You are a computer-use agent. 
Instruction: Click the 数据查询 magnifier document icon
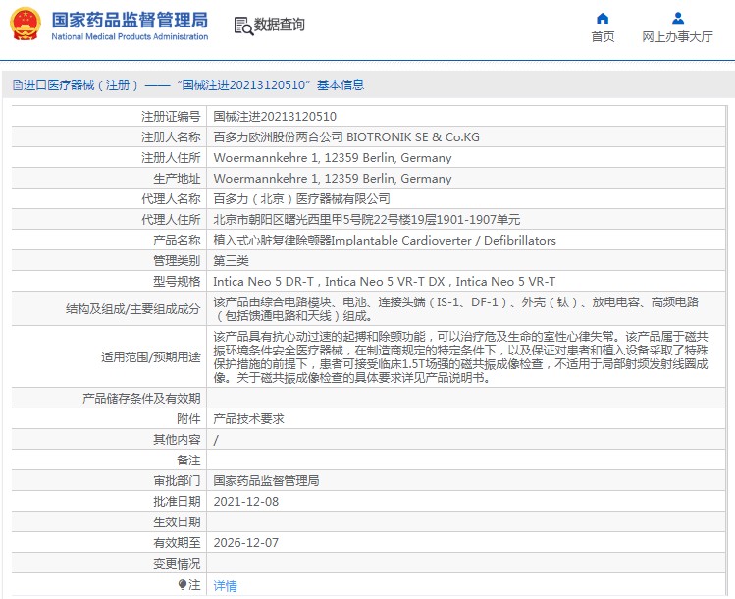[243, 26]
